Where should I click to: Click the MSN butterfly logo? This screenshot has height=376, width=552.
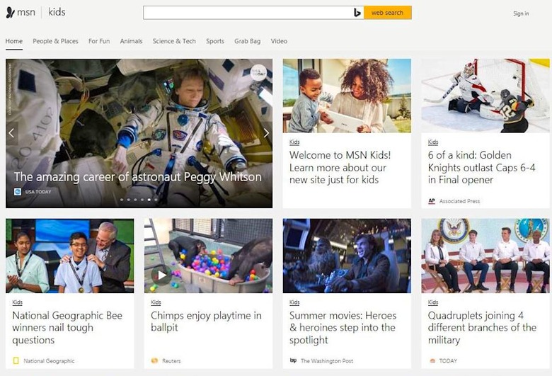10,12
